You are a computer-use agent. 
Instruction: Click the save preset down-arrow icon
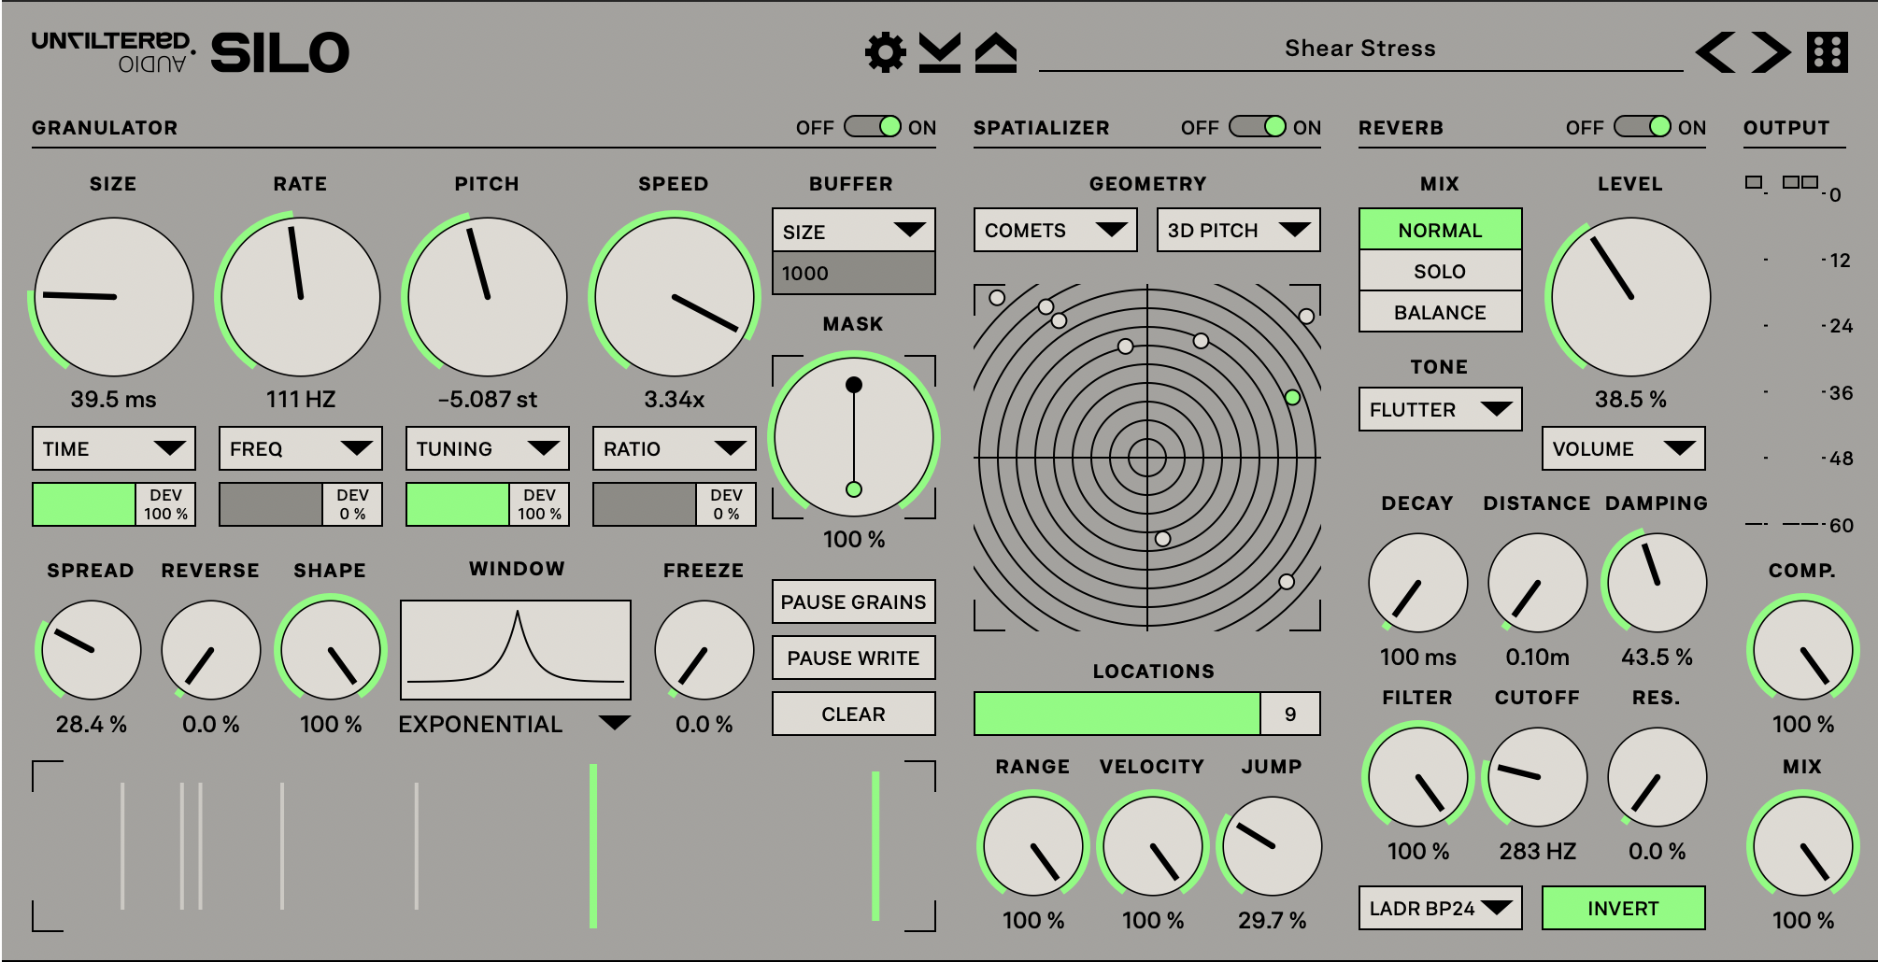click(x=940, y=52)
